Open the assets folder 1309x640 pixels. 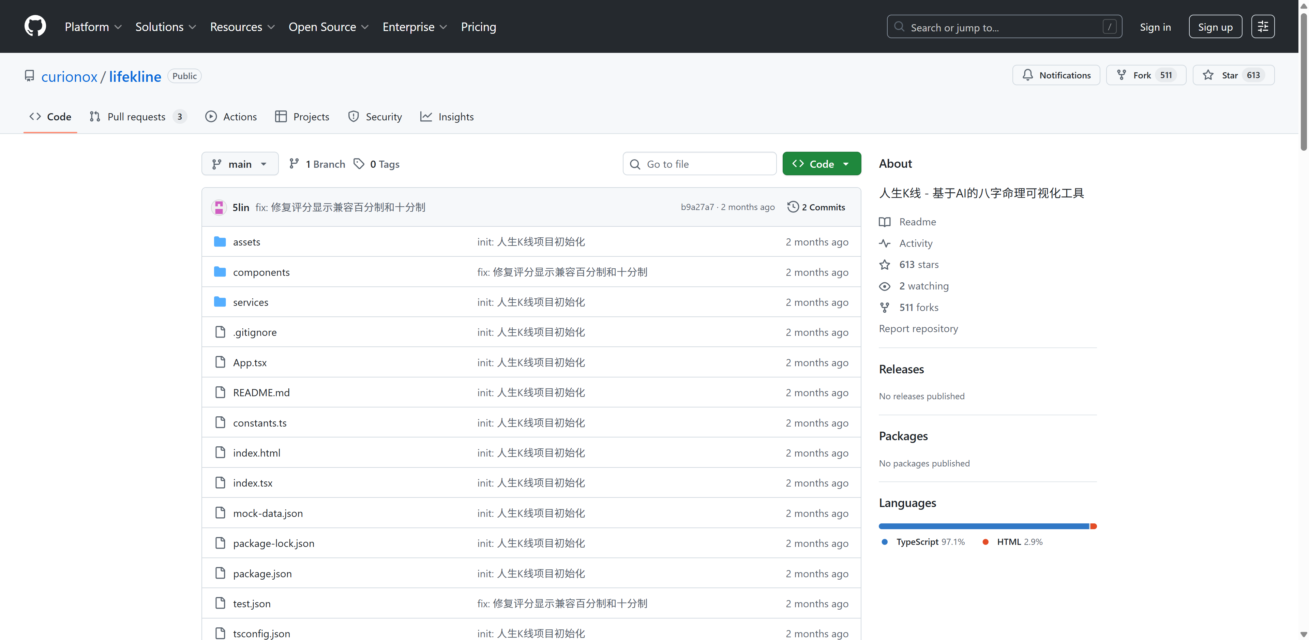[x=246, y=242]
